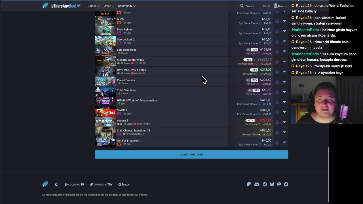Click the Microsoft Store label beside ₺820,00
Screen dimensions: 363x204
(x=250, y=135)
